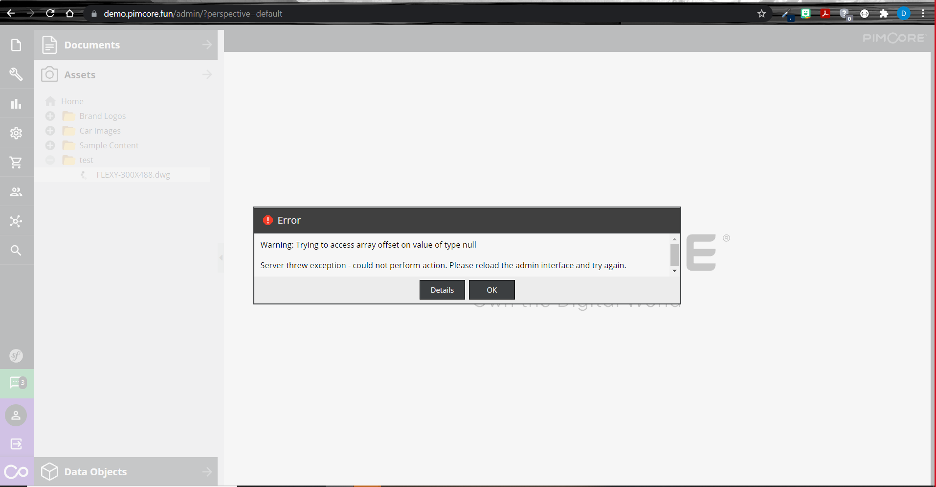Select the Car Images folder label

[x=100, y=131]
